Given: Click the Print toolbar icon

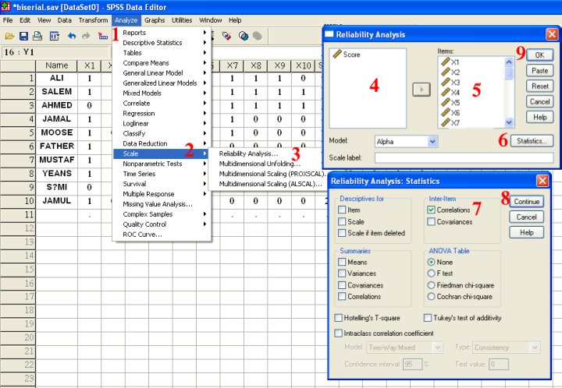Looking at the screenshot, I should pos(39,36).
